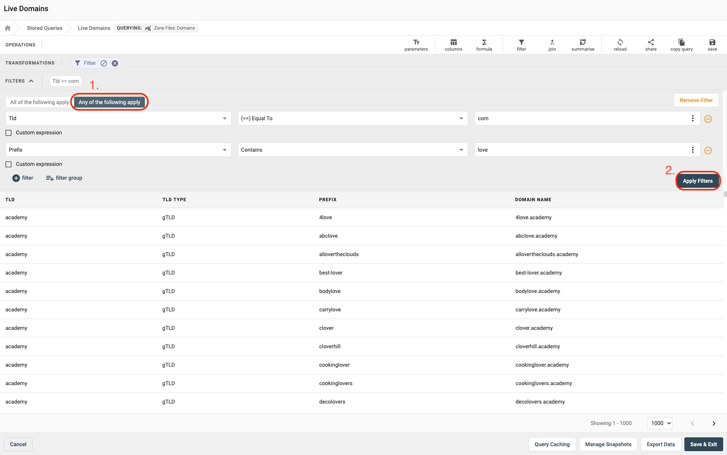Click the columns icon in toolbar
The width and height of the screenshot is (727, 455).
click(x=453, y=45)
